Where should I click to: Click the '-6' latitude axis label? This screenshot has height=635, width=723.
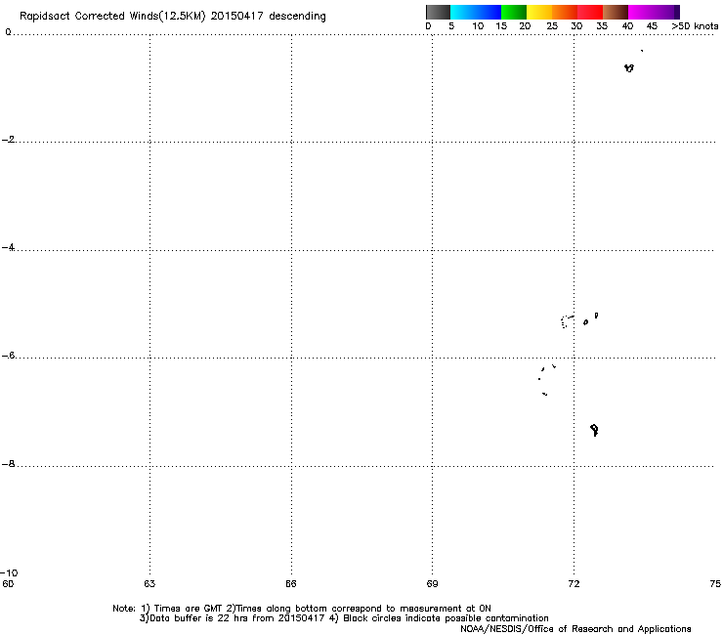pos(8,356)
